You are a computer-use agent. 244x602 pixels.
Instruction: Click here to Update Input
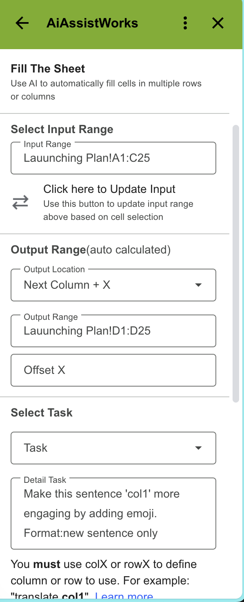point(109,189)
